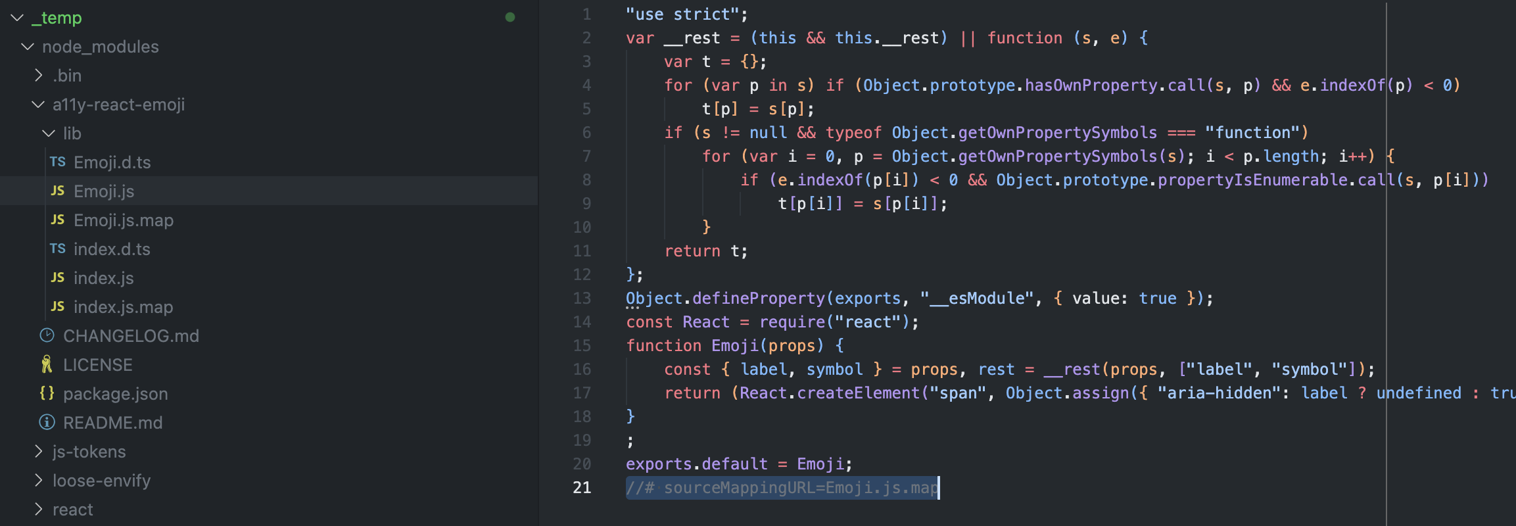Click the TS icon of index.d.ts

pyautogui.click(x=58, y=249)
